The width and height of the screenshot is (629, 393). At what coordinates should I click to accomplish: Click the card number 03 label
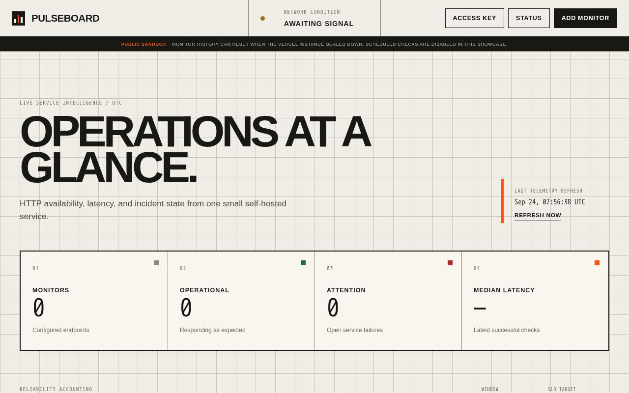(x=330, y=269)
